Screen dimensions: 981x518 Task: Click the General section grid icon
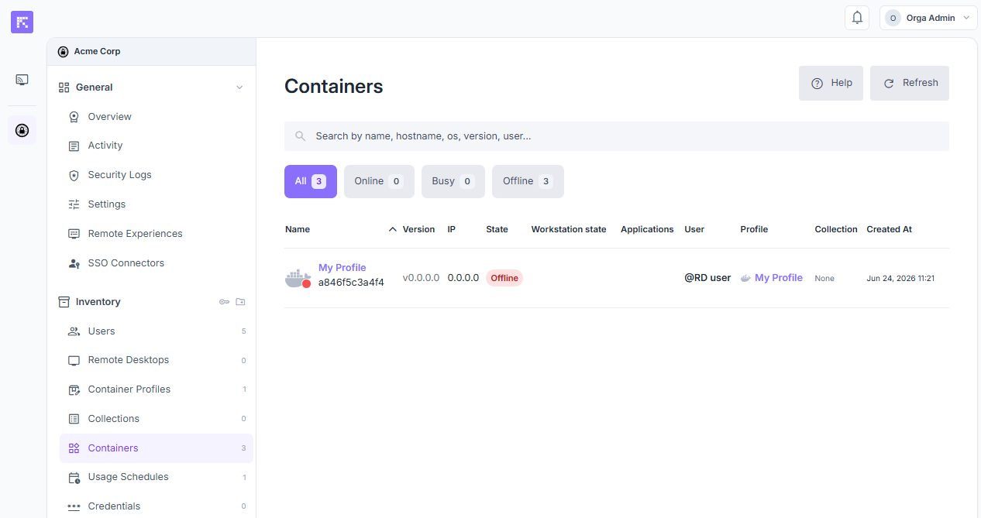(64, 87)
